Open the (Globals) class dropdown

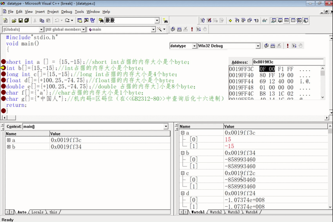(x=41, y=30)
